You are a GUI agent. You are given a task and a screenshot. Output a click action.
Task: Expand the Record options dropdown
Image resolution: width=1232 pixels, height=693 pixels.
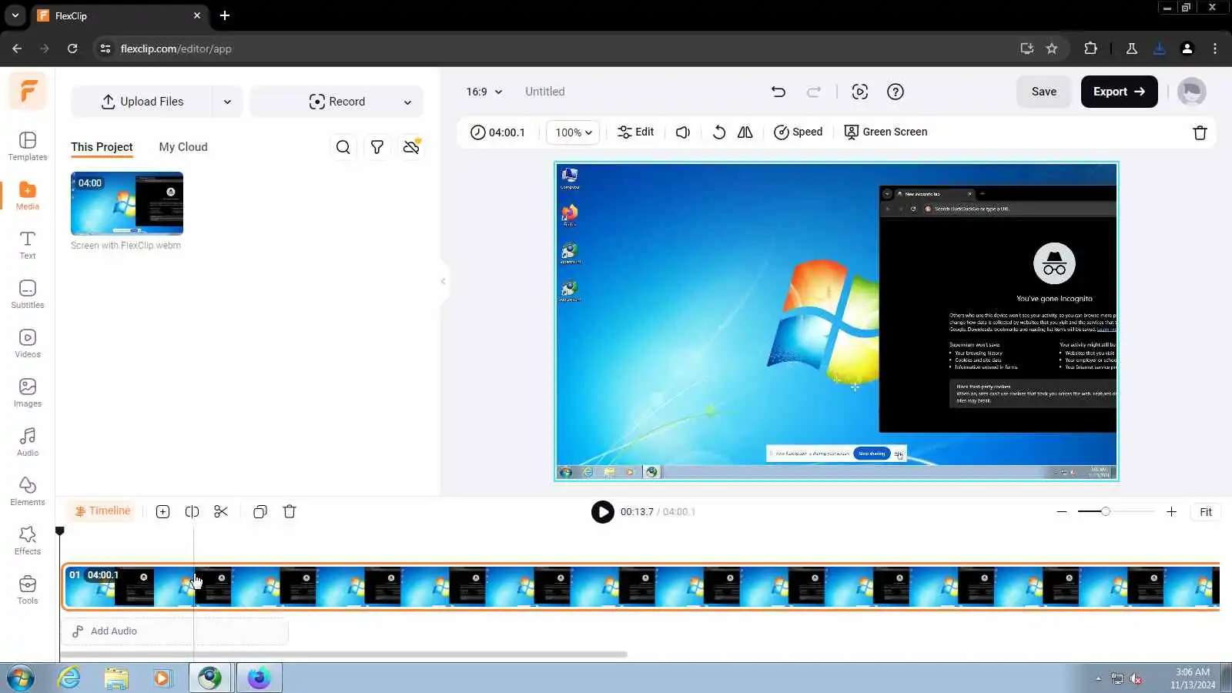coord(407,102)
